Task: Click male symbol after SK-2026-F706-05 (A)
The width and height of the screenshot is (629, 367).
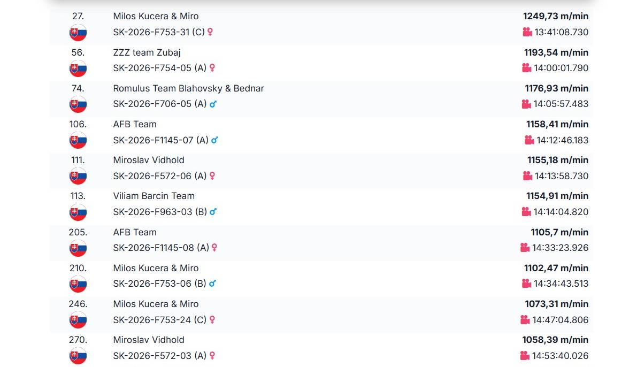Action: [x=213, y=104]
